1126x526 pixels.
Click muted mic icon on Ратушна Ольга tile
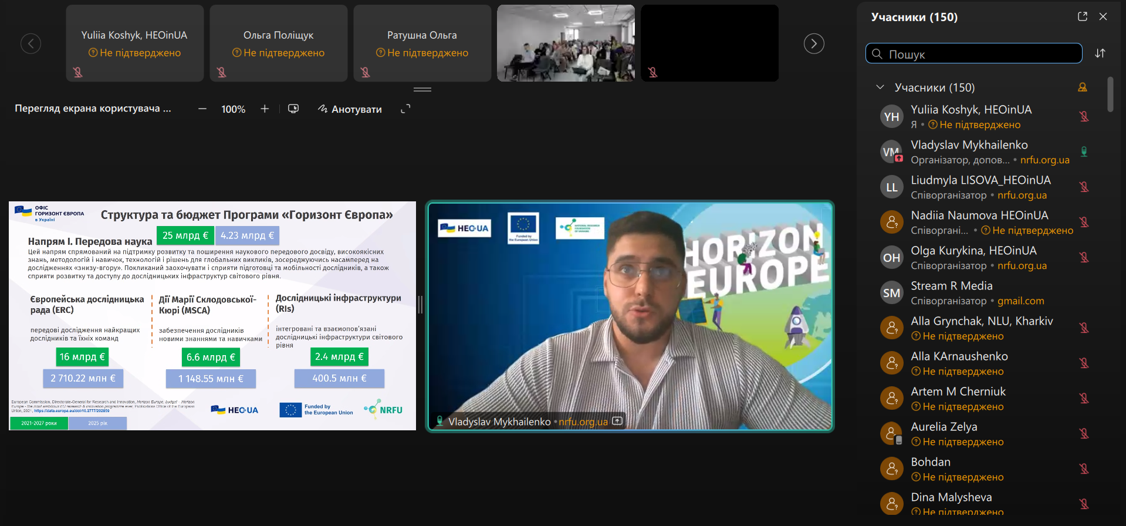click(365, 72)
